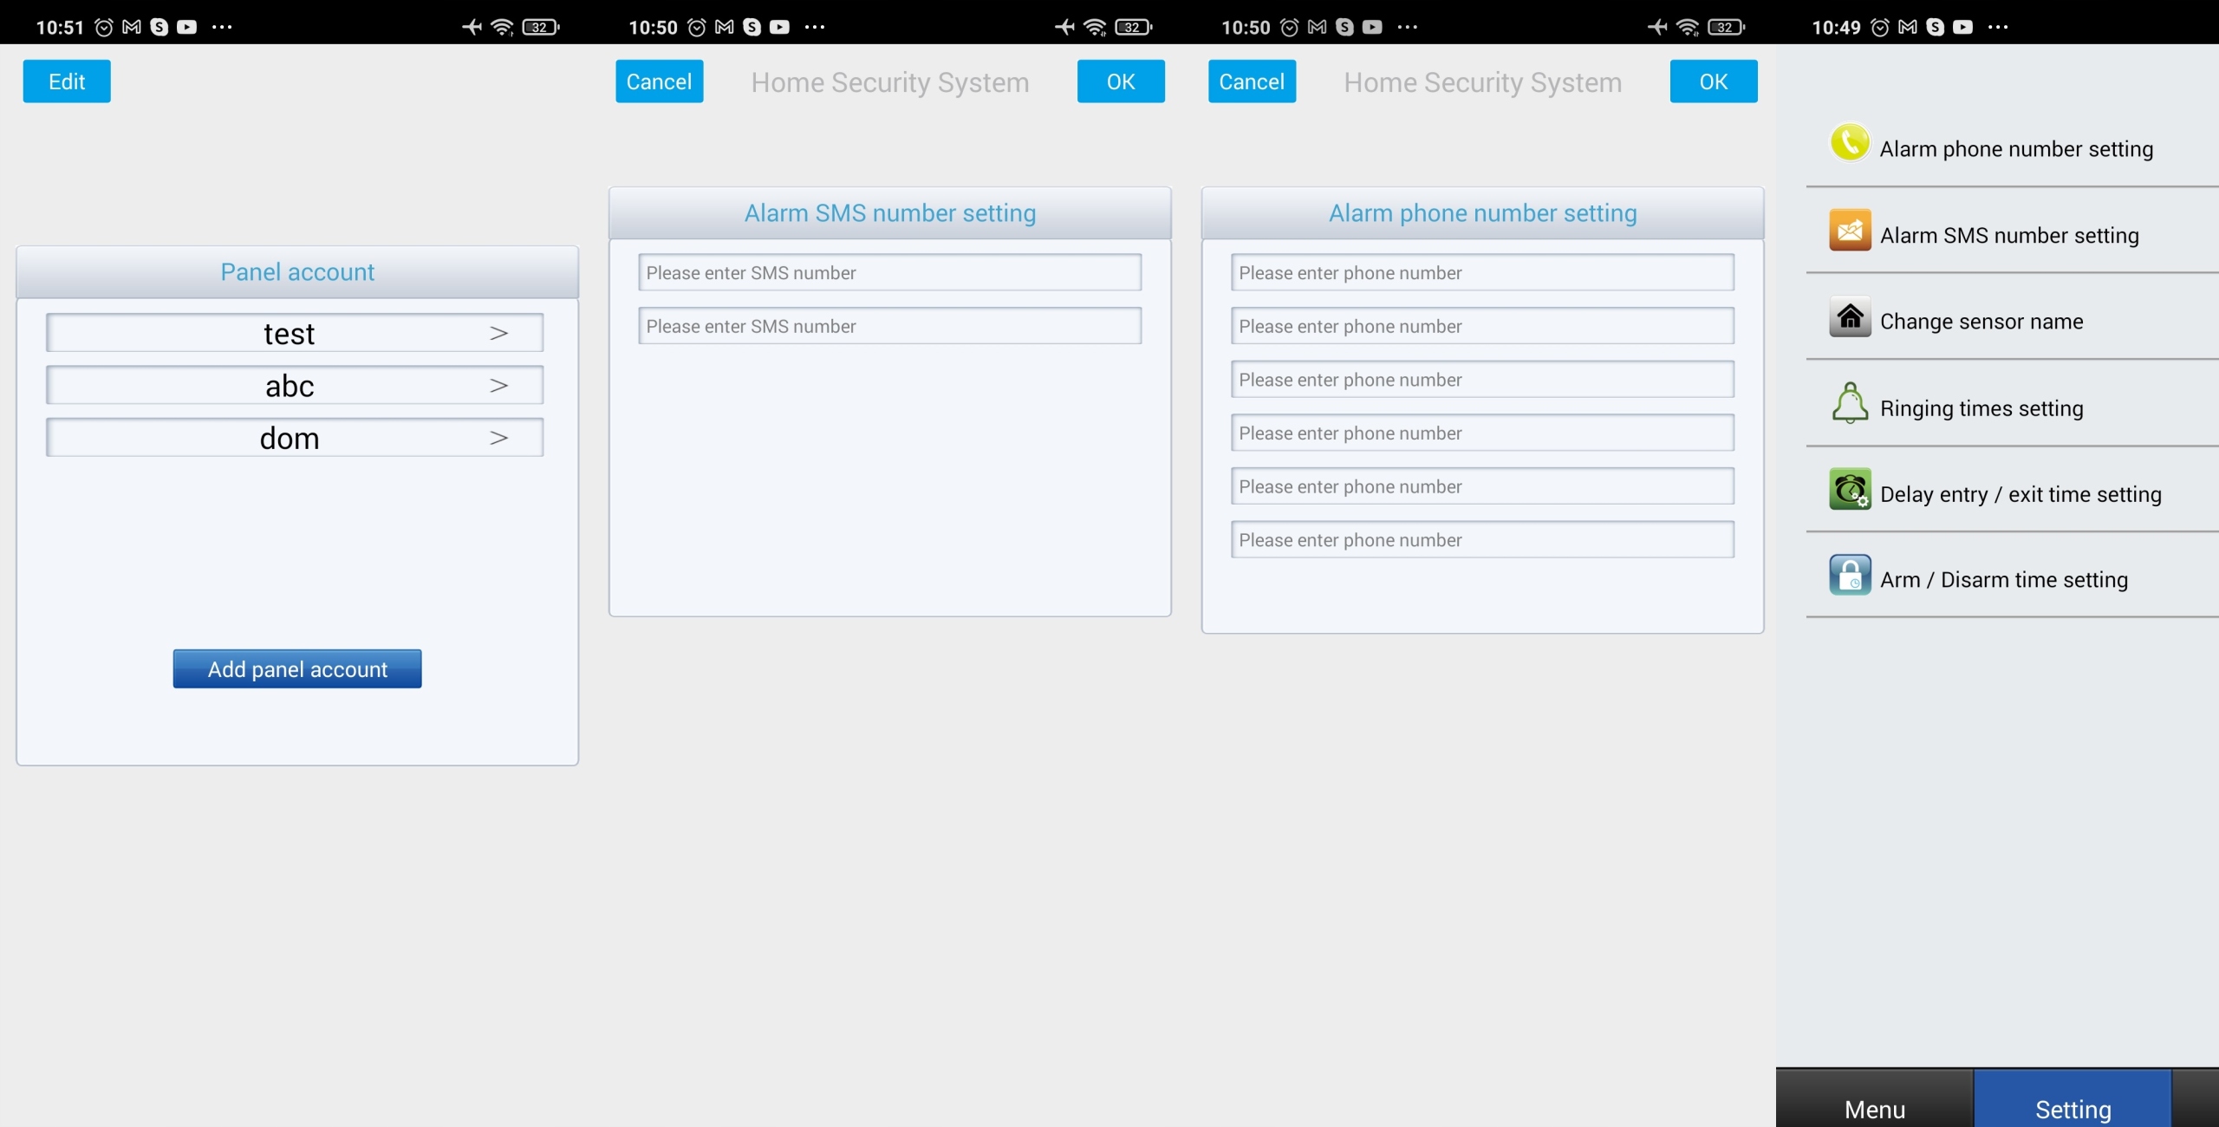Tap the Gmail icon in the leftmost status bar
Image resolution: width=2219 pixels, height=1127 pixels.
pyautogui.click(x=132, y=27)
